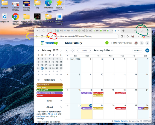Go to the next month in main calendar toolbar
Image resolution: width=155 pixels, height=125 pixels.
point(90,51)
